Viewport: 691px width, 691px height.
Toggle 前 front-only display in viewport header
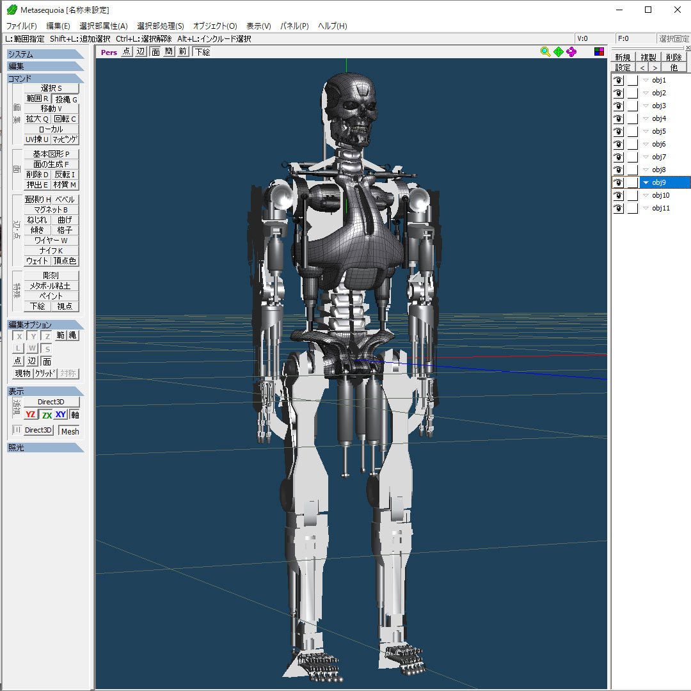[183, 52]
